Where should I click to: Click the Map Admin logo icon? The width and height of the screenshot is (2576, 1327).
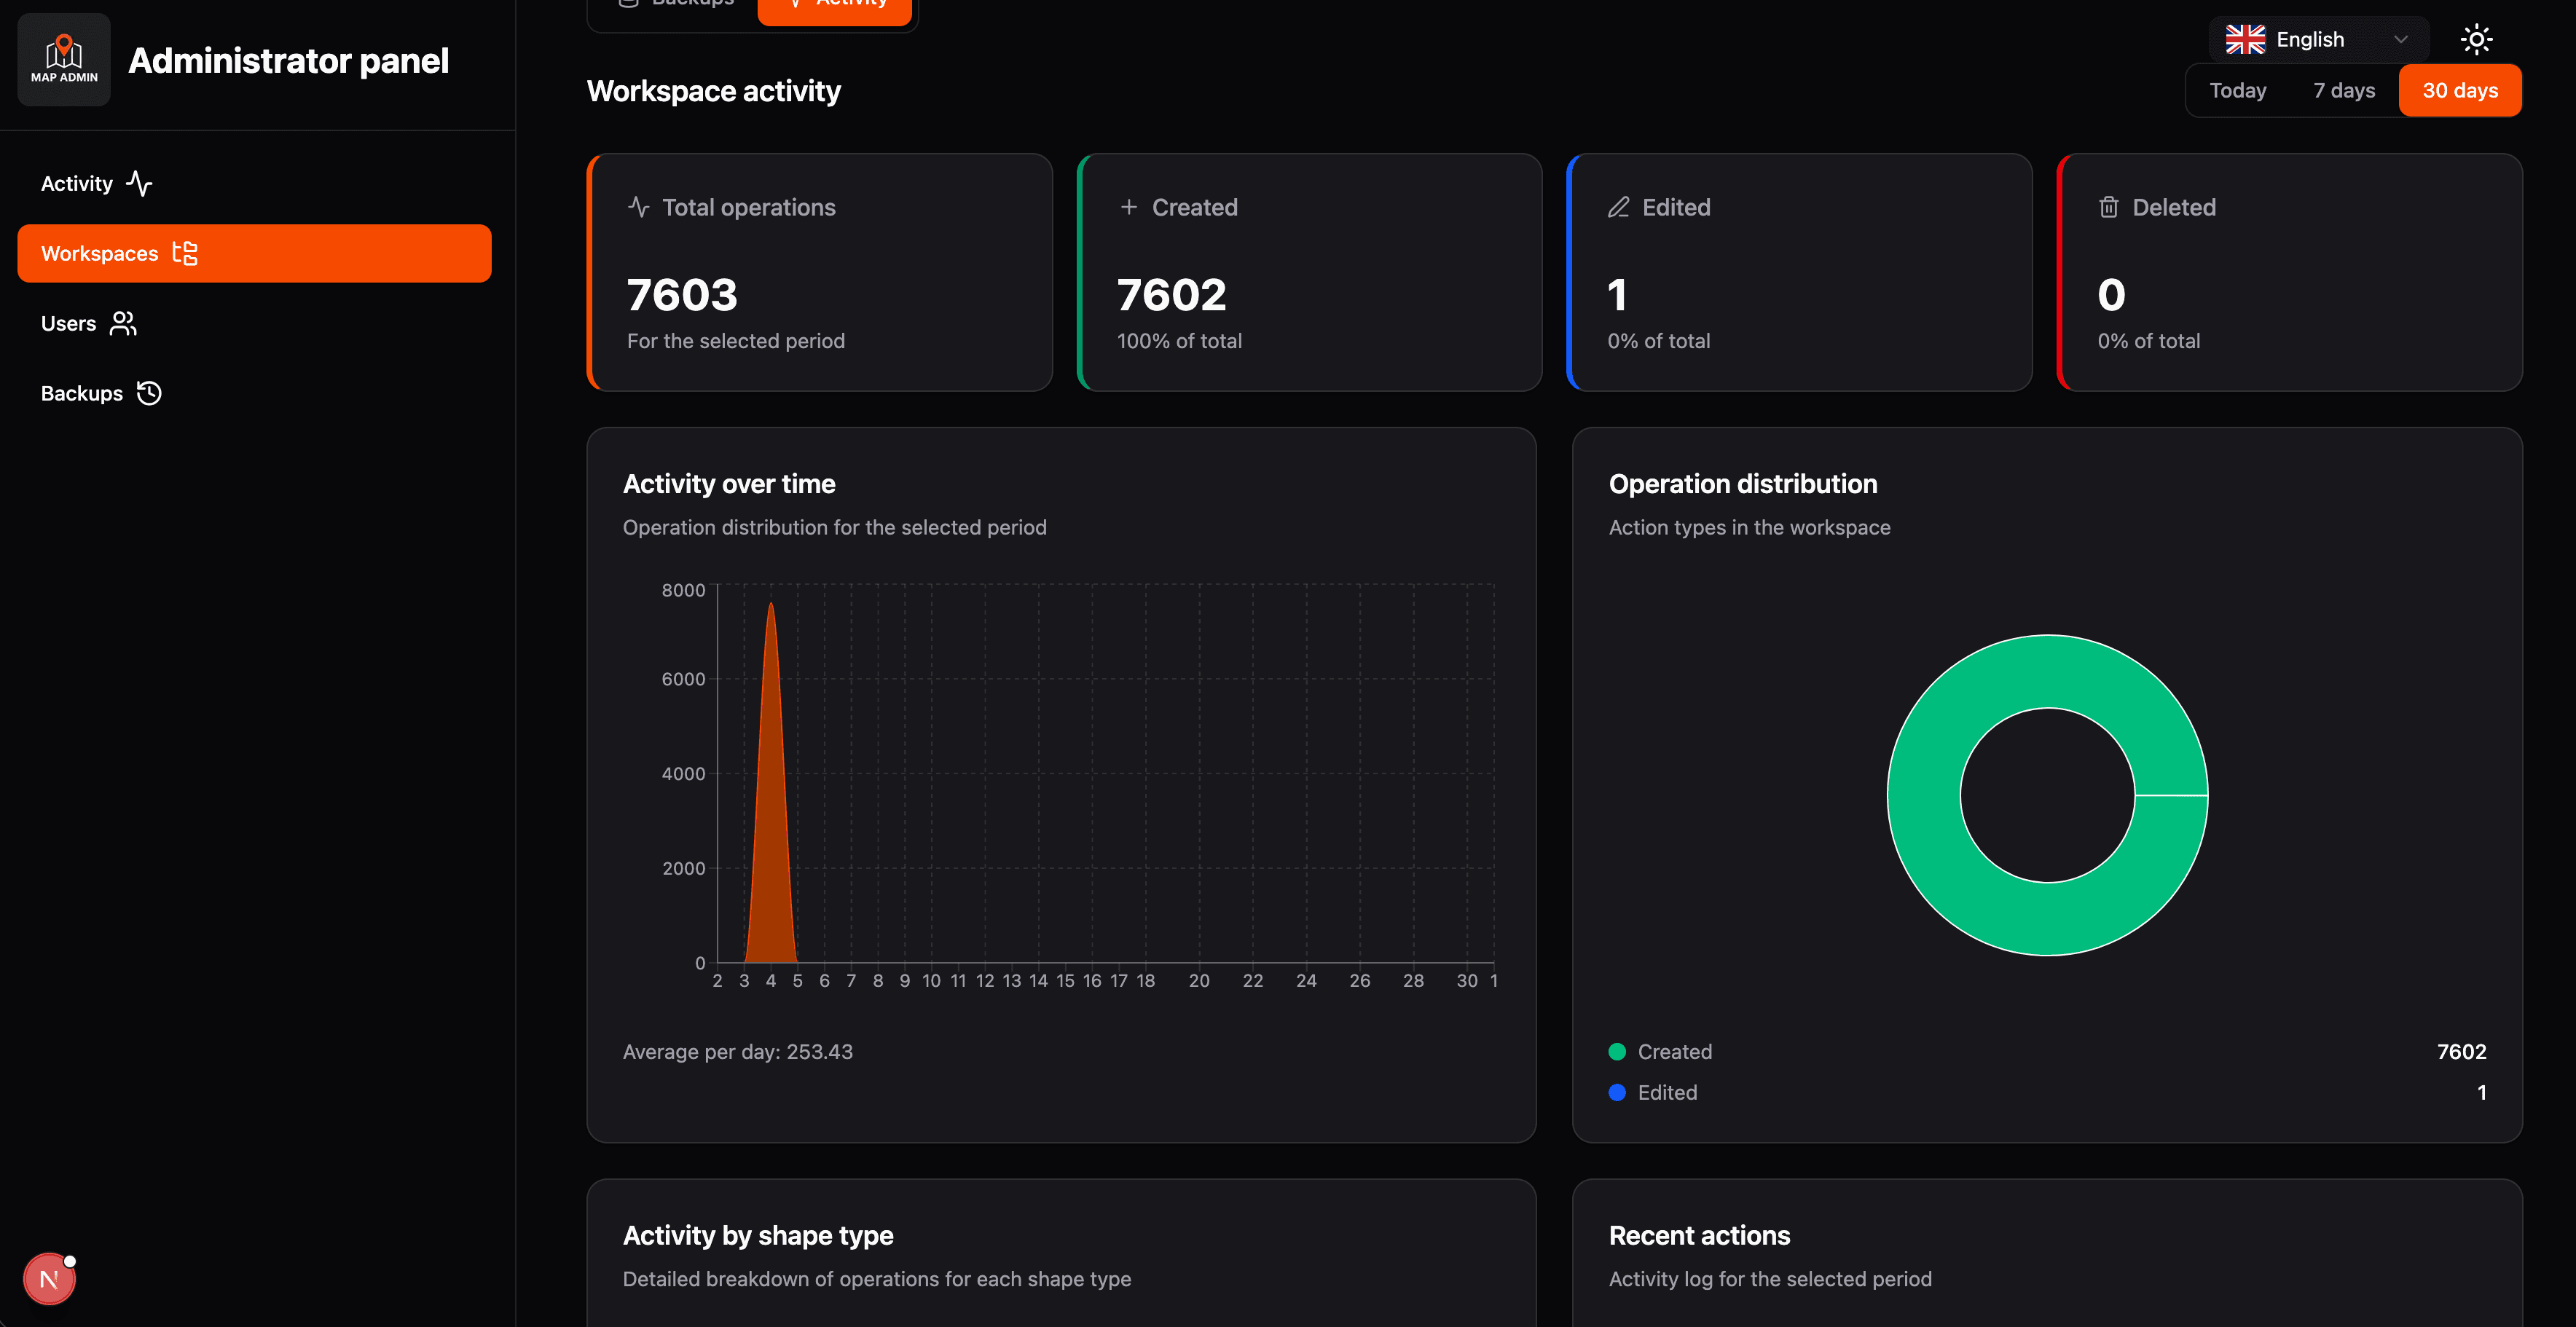pyautogui.click(x=64, y=60)
